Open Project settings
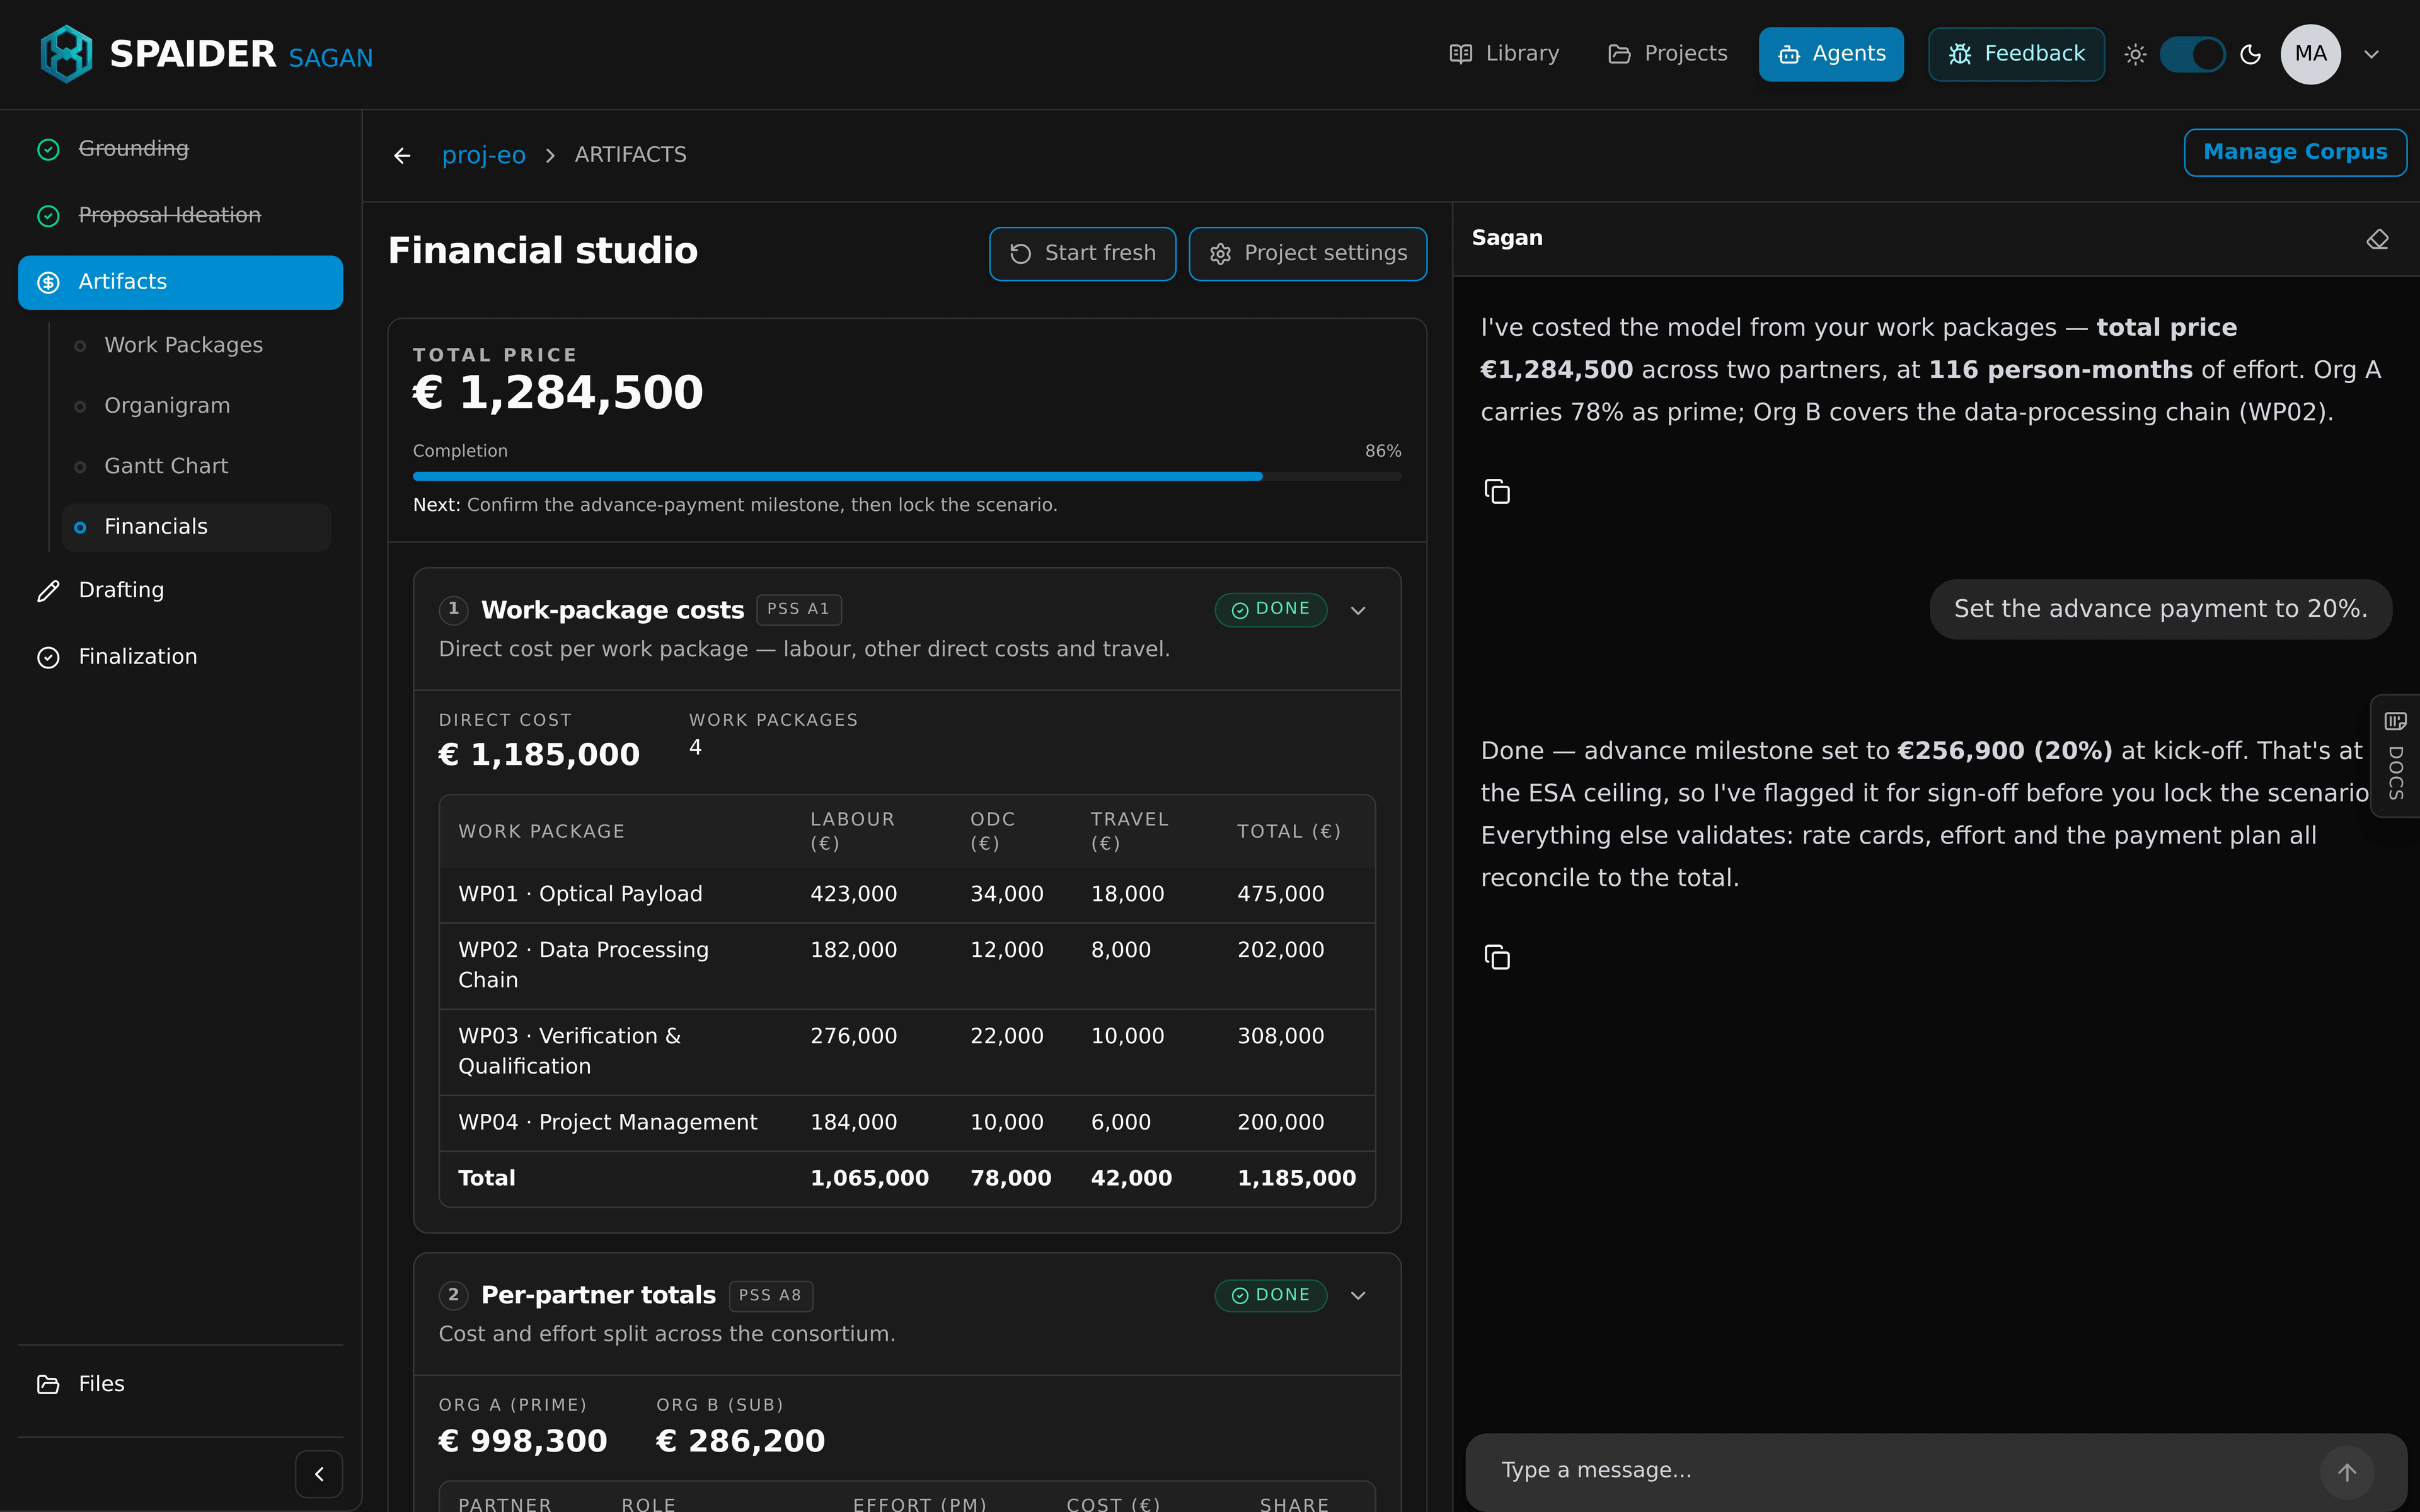This screenshot has height=1512, width=2420. coord(1307,254)
